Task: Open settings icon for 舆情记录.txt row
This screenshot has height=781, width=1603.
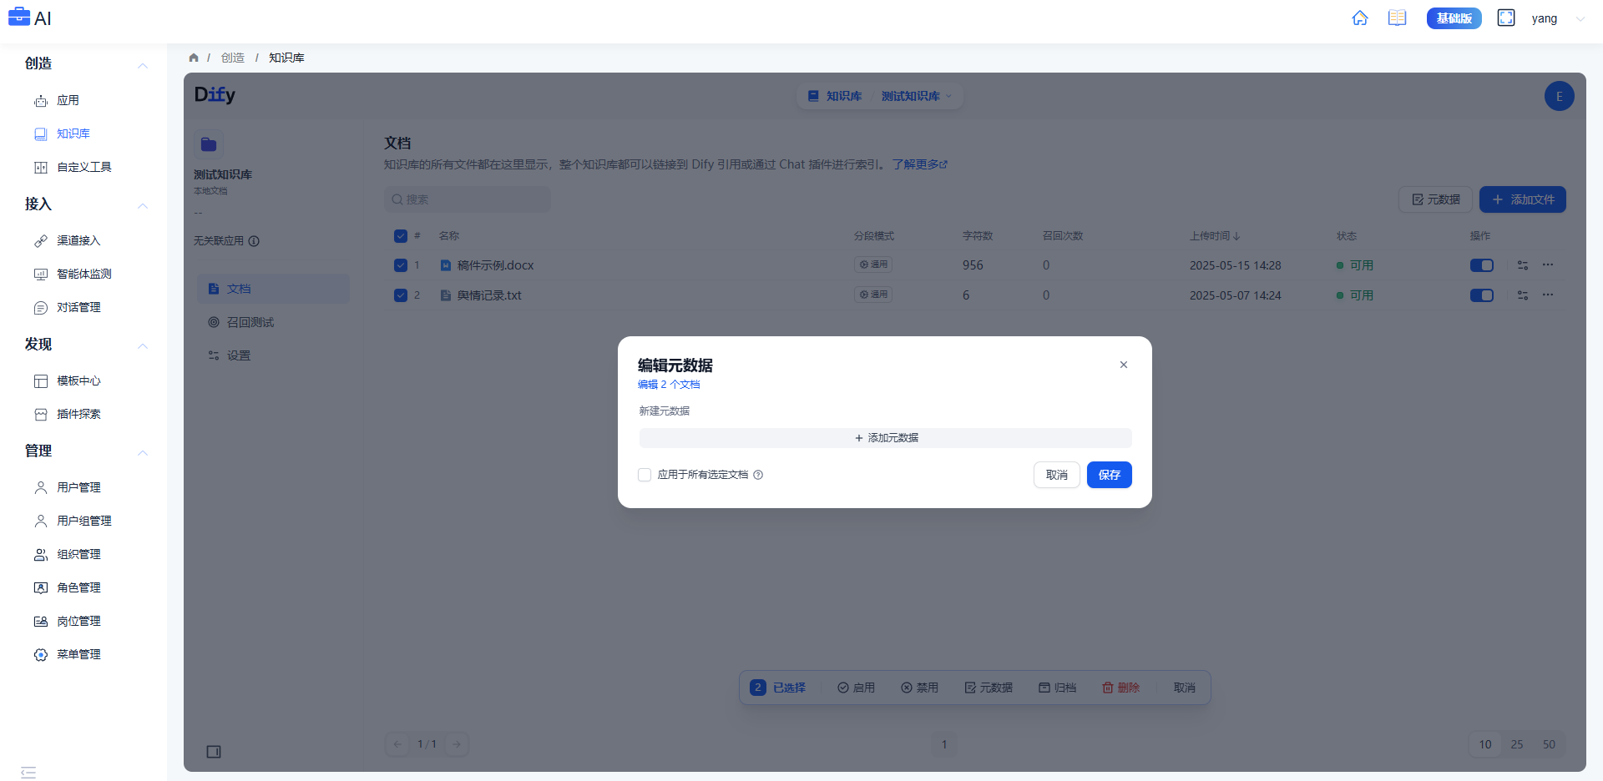Action: tap(1523, 295)
